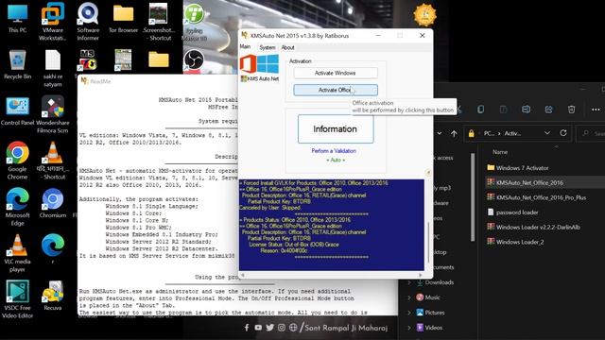The height and width of the screenshot is (340, 605).
Task: Launch Chromium from desktop
Action: click(x=53, y=204)
